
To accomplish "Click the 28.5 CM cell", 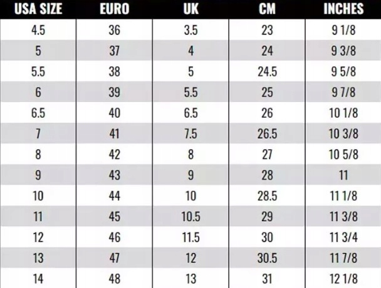I will (x=267, y=196).
